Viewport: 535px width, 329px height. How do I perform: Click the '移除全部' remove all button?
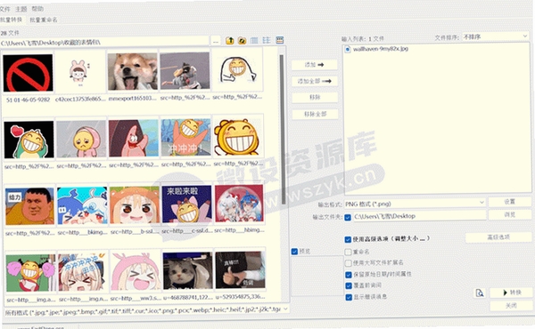coord(316,114)
